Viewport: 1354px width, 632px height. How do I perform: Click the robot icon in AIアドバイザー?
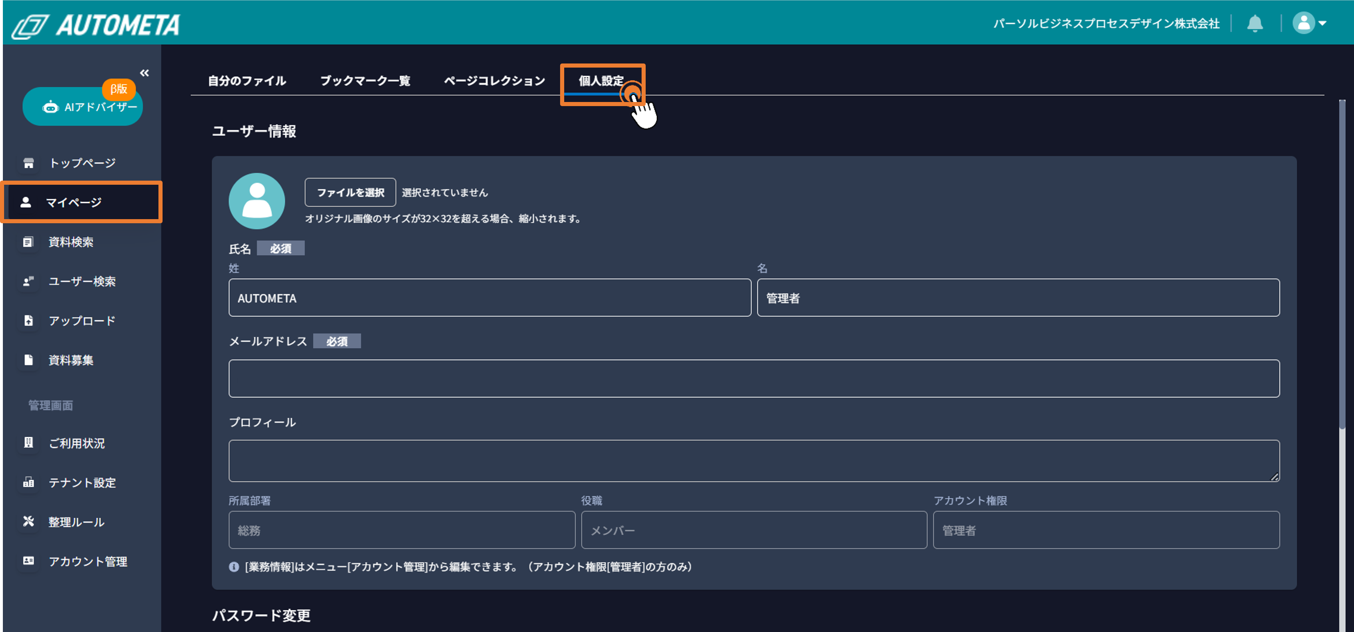(x=50, y=107)
